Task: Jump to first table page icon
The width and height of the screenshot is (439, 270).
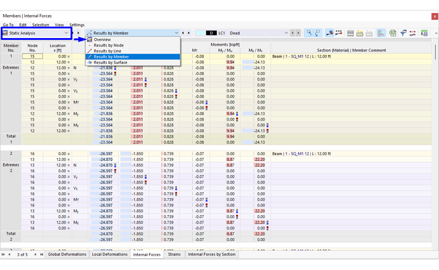Action: 3,254
